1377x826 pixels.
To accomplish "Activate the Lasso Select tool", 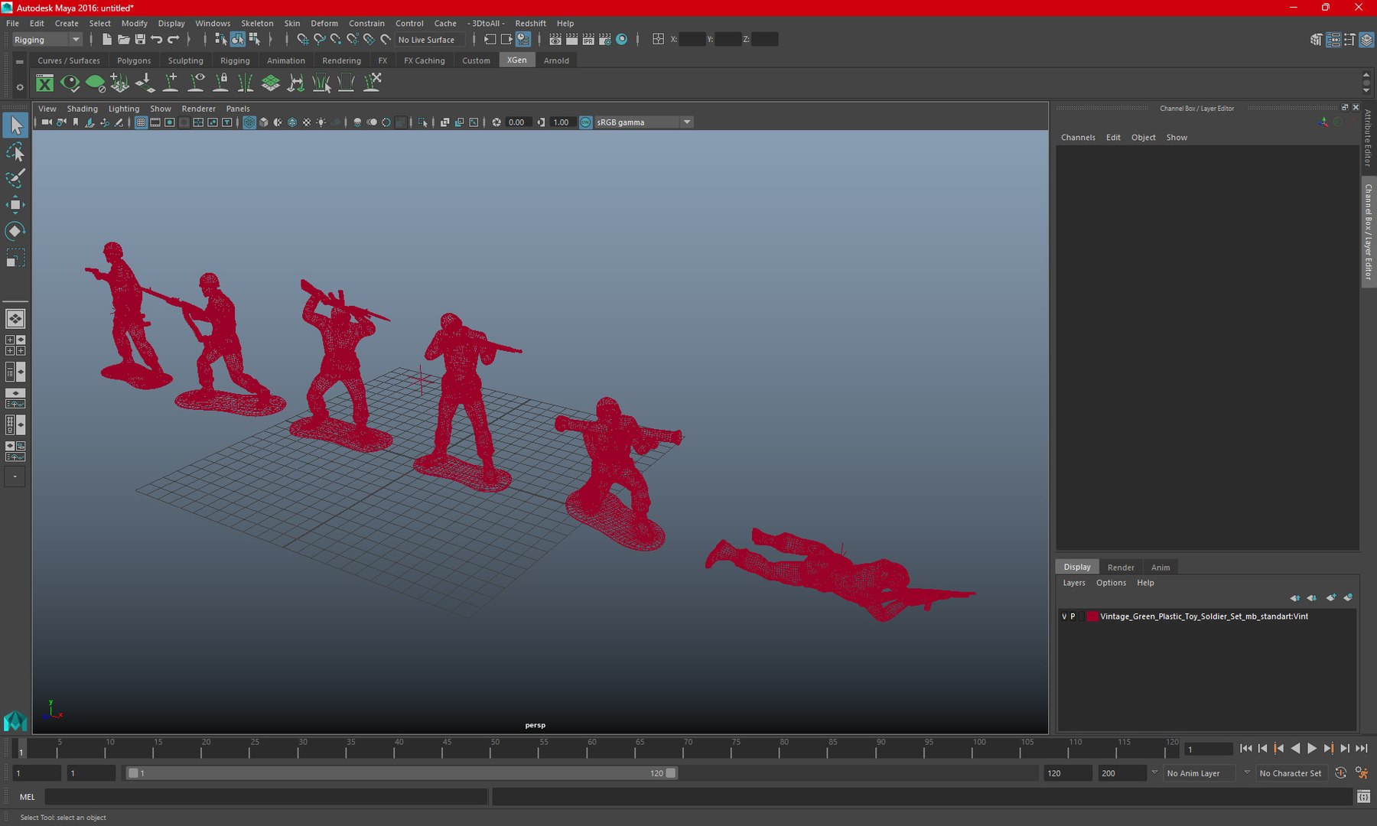I will (x=15, y=152).
